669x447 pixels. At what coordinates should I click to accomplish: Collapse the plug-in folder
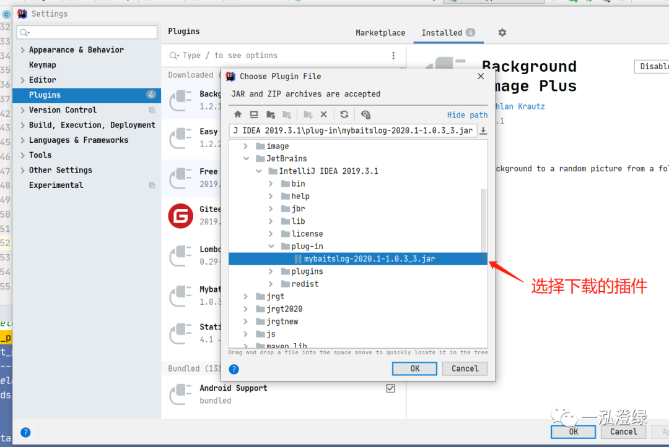coord(271,246)
